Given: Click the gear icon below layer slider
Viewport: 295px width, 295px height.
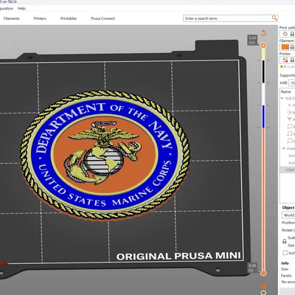Looking at the screenshot, I should [x=263, y=293].
